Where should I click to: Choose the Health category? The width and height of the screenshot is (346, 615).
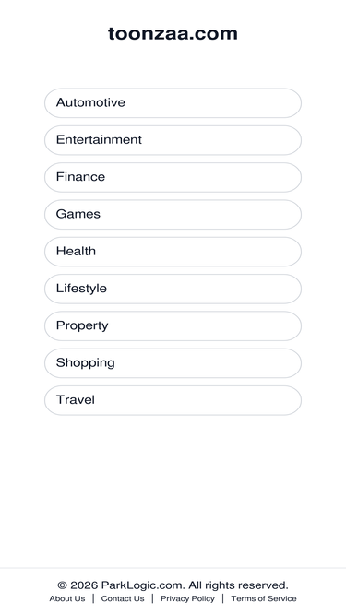click(173, 252)
